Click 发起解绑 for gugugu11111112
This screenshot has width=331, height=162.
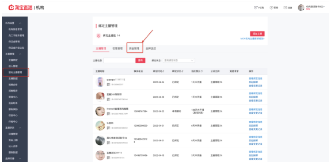tap(253, 82)
